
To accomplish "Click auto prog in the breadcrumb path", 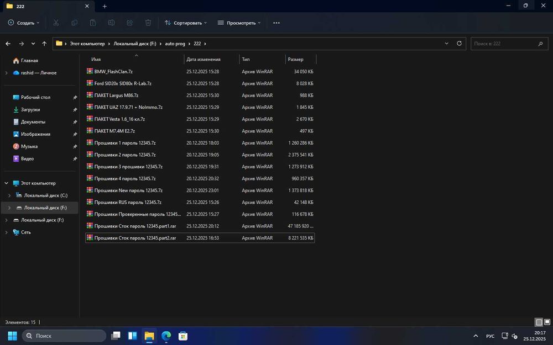I will (175, 44).
